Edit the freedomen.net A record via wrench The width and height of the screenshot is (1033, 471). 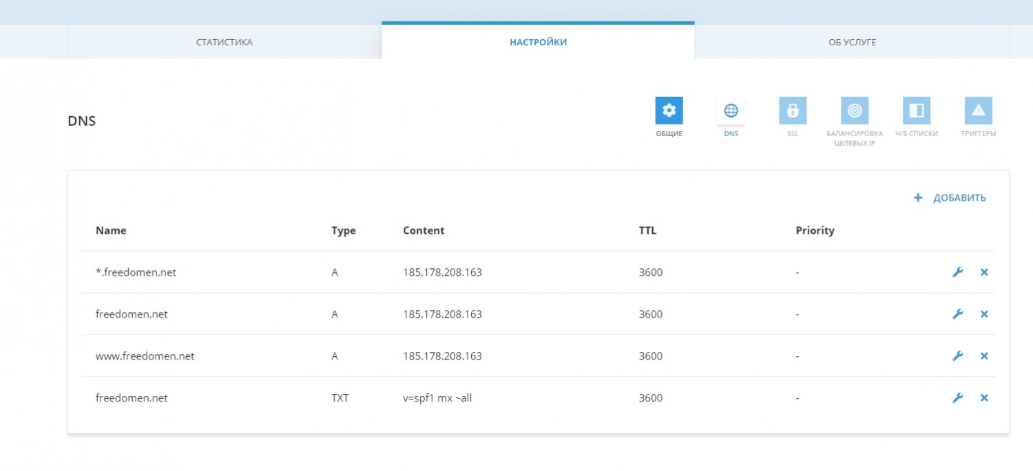(957, 314)
